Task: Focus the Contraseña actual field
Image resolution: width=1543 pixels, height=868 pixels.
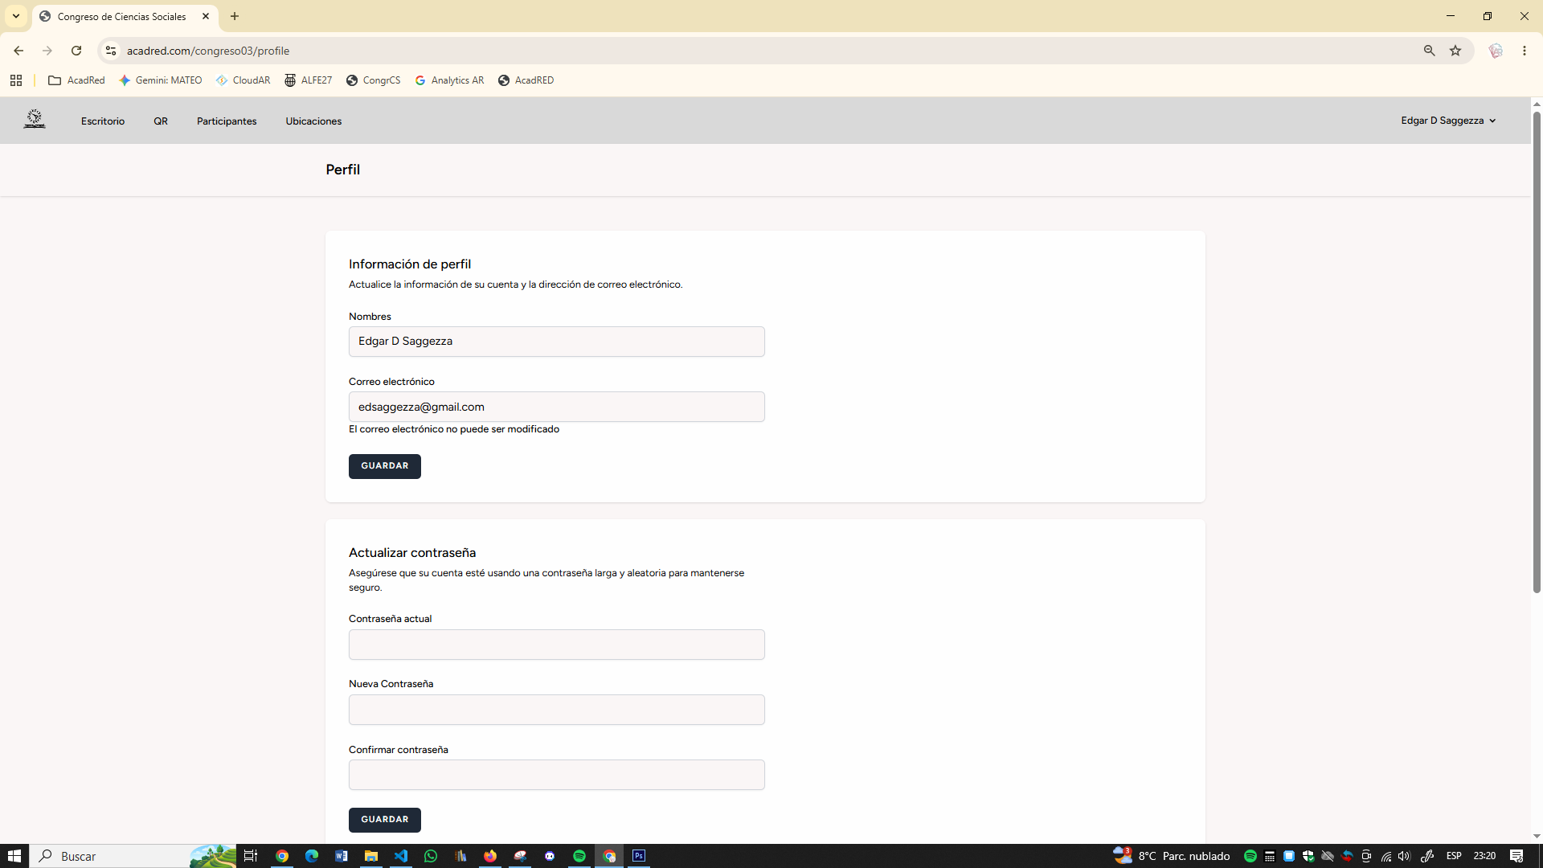Action: click(x=557, y=645)
